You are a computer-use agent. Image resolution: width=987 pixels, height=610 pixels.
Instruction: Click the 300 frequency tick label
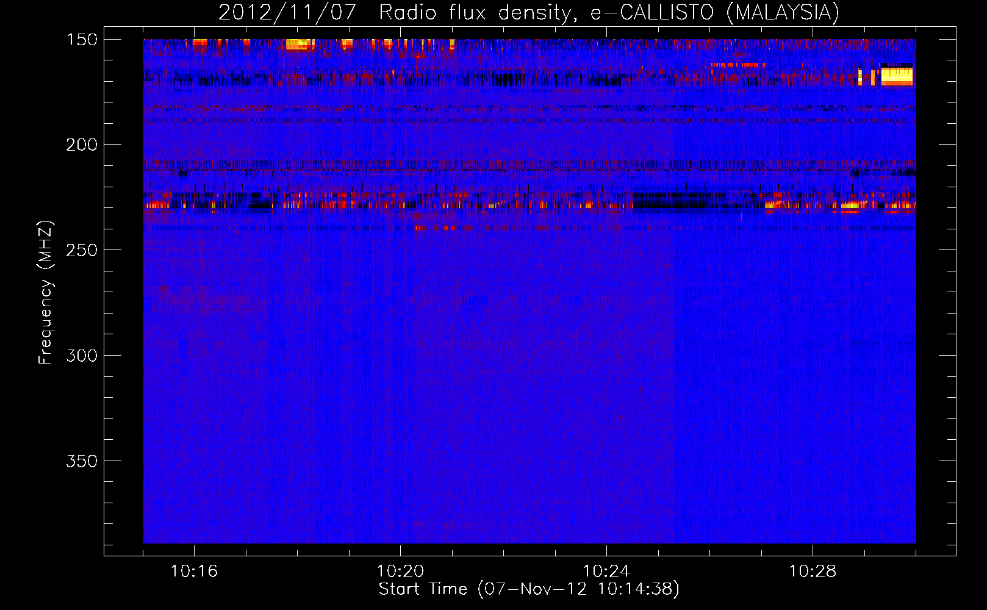(82, 356)
